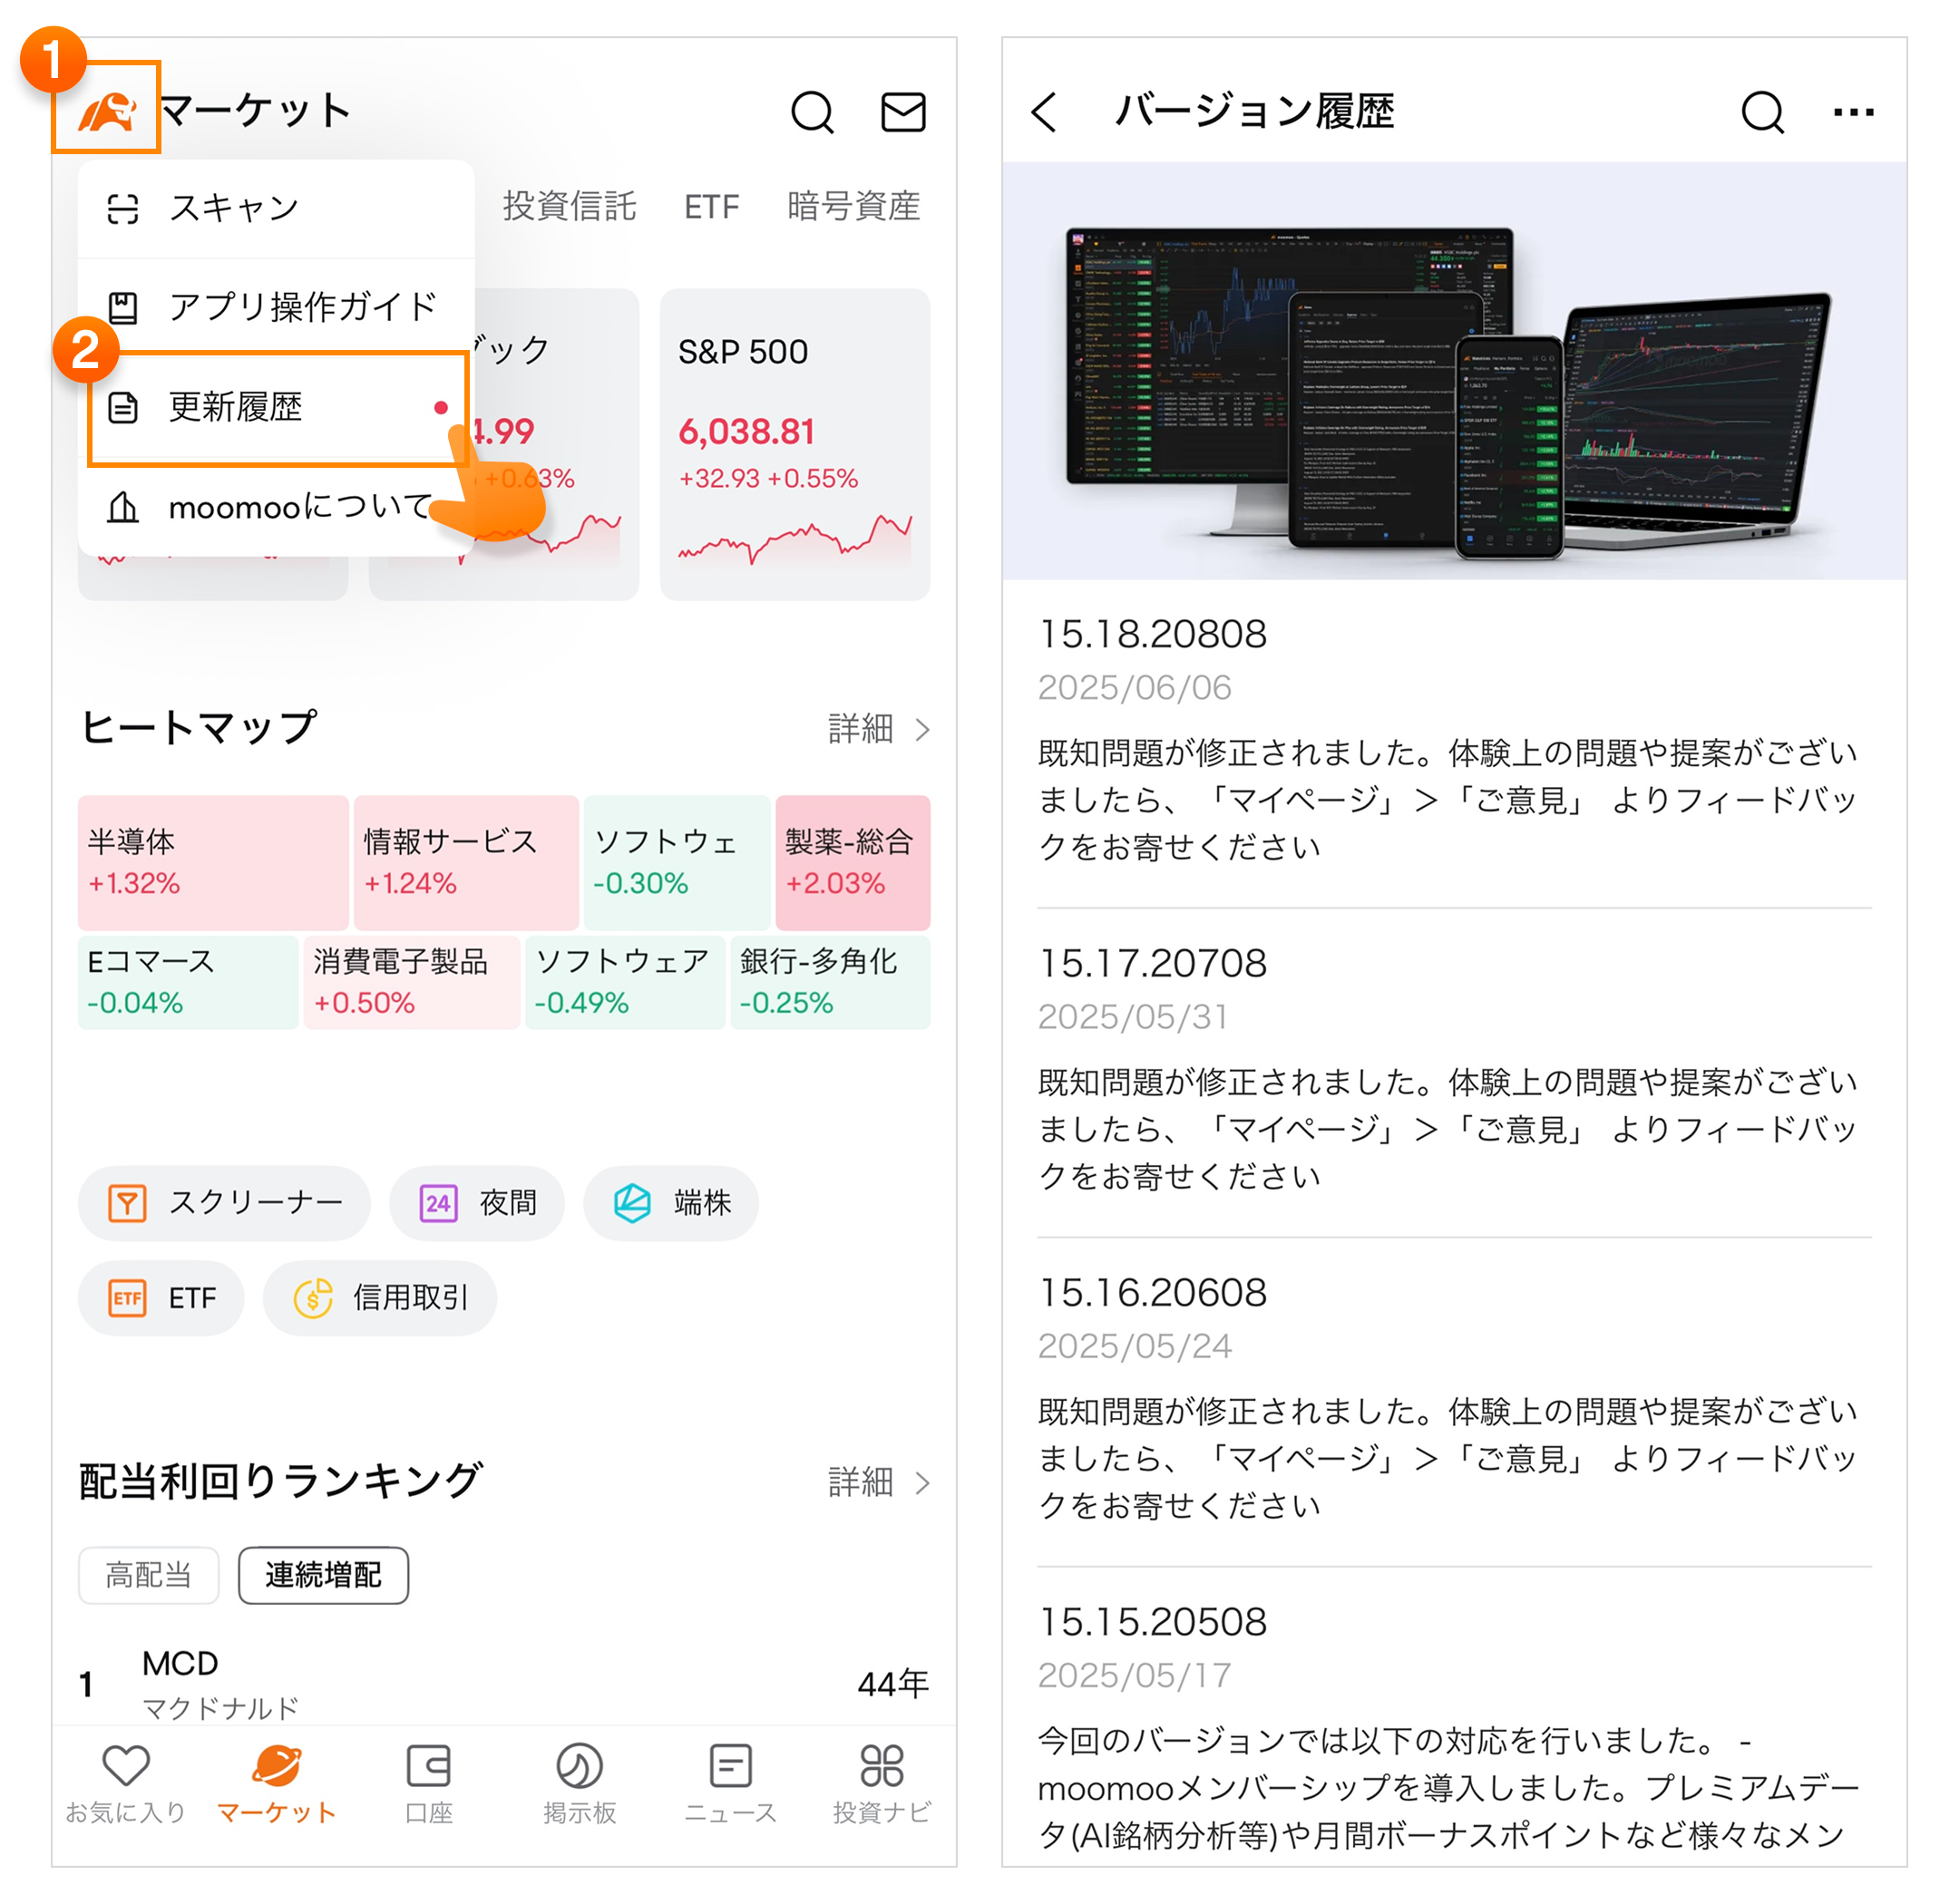Open the スクリーナー shortcut button
The height and width of the screenshot is (1904, 1959).
click(224, 1203)
